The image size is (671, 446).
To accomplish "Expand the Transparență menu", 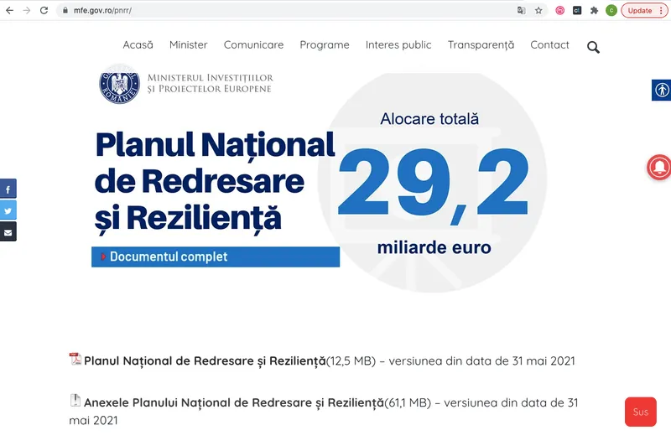I will 481,45.
